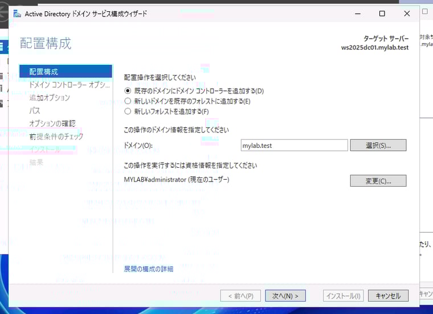Click the MYLAB¥administrator current user text
The height and width of the screenshot is (314, 433).
pos(177,179)
